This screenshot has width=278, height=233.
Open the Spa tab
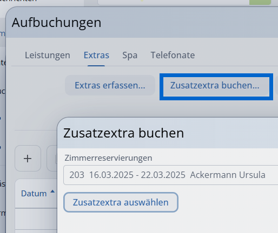point(130,55)
